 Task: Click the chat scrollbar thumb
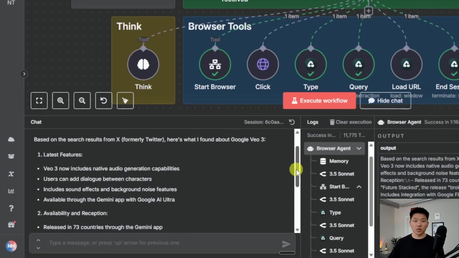[297, 166]
